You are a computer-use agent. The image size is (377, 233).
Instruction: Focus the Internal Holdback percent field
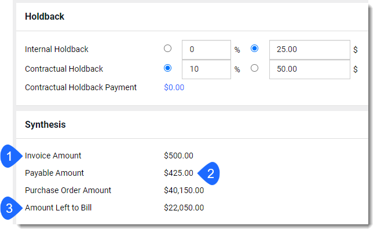pos(206,50)
